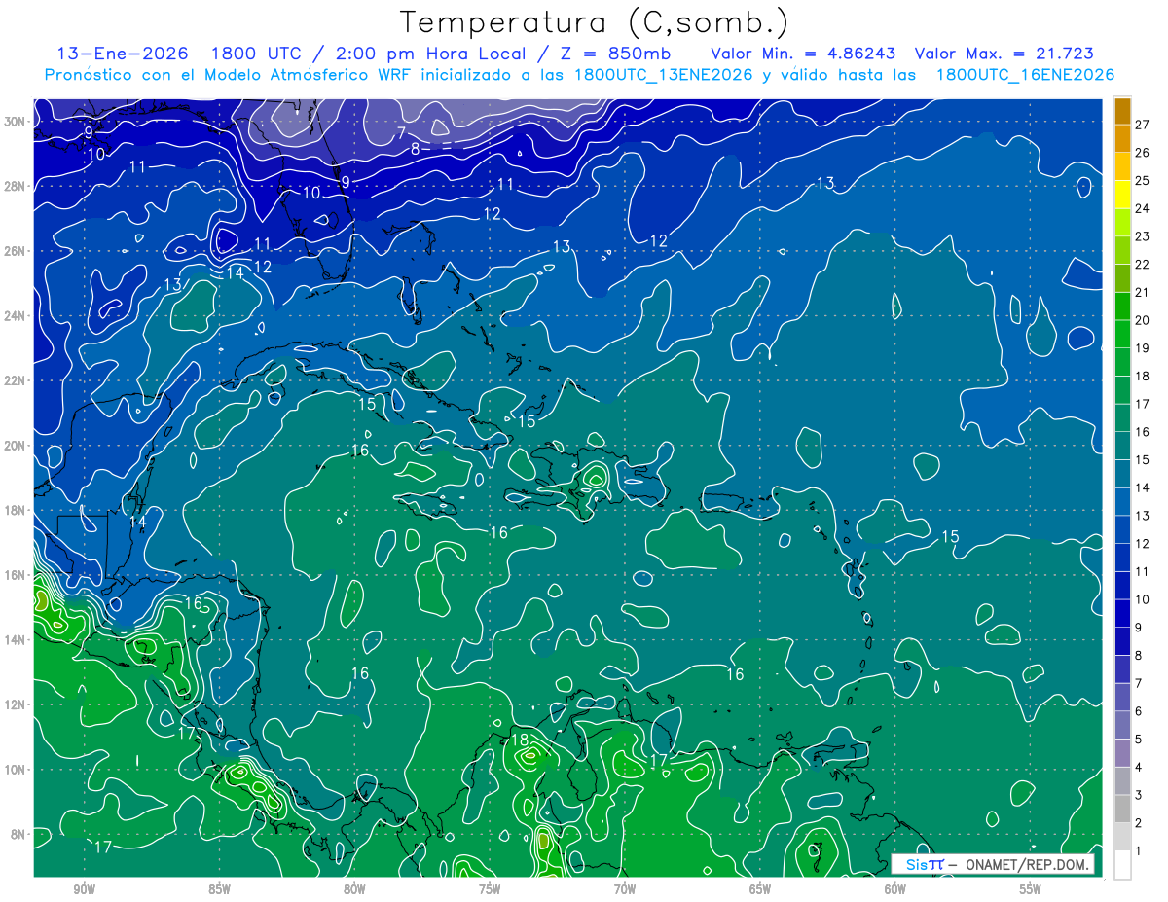This screenshot has width=1168, height=902.
Task: Click the '75W' longitude axis label
Action: pyautogui.click(x=490, y=889)
